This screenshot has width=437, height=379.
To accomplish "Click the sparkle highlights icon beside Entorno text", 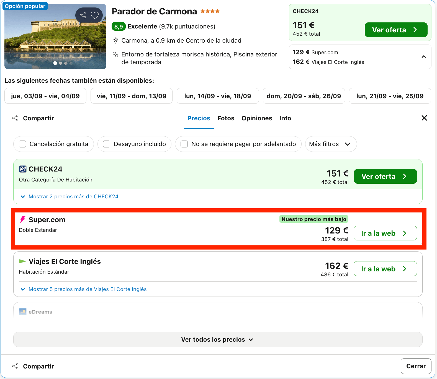I will click(116, 54).
